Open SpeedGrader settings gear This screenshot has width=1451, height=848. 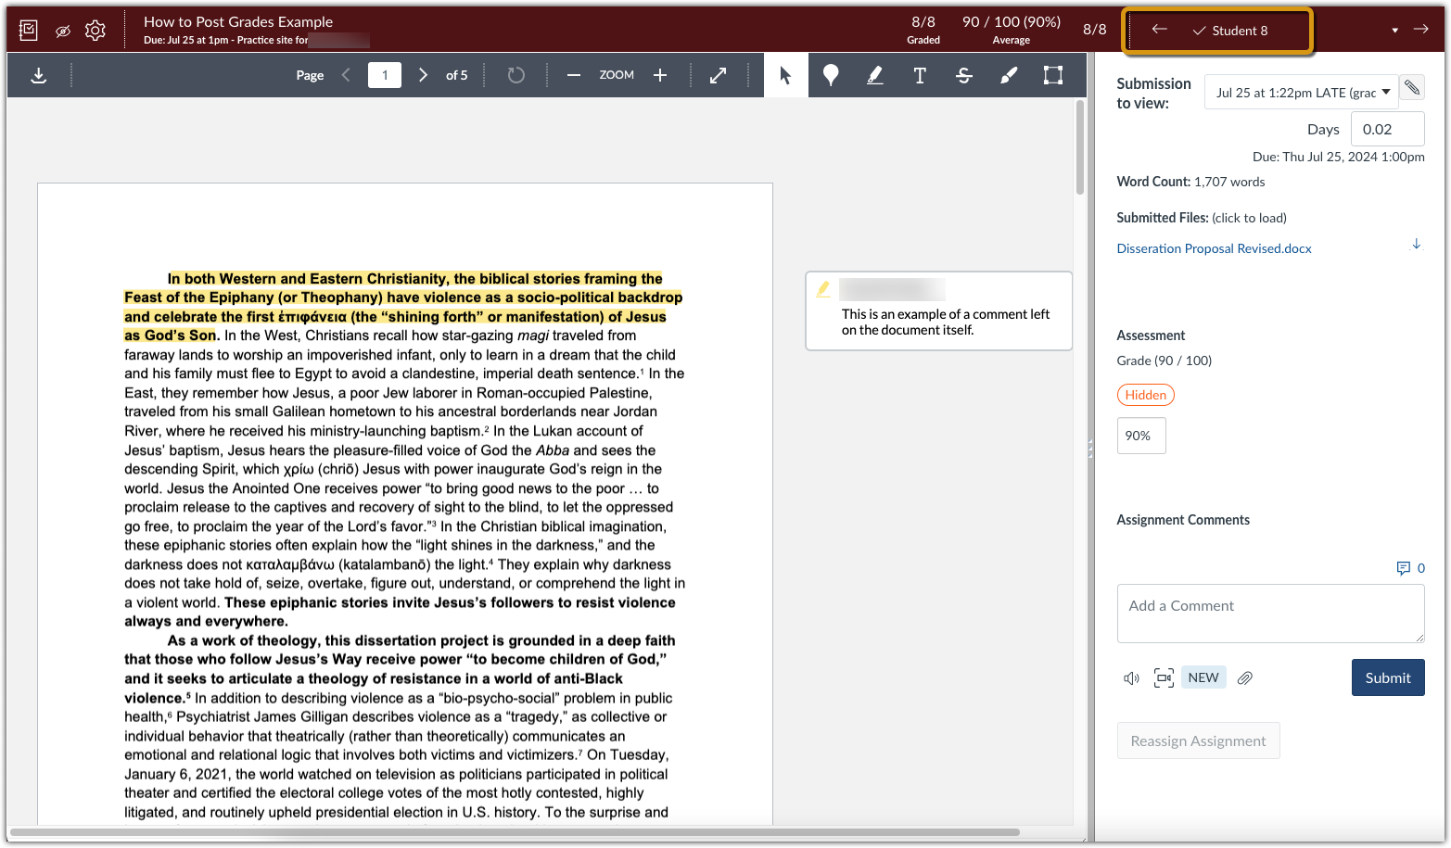[x=95, y=31]
